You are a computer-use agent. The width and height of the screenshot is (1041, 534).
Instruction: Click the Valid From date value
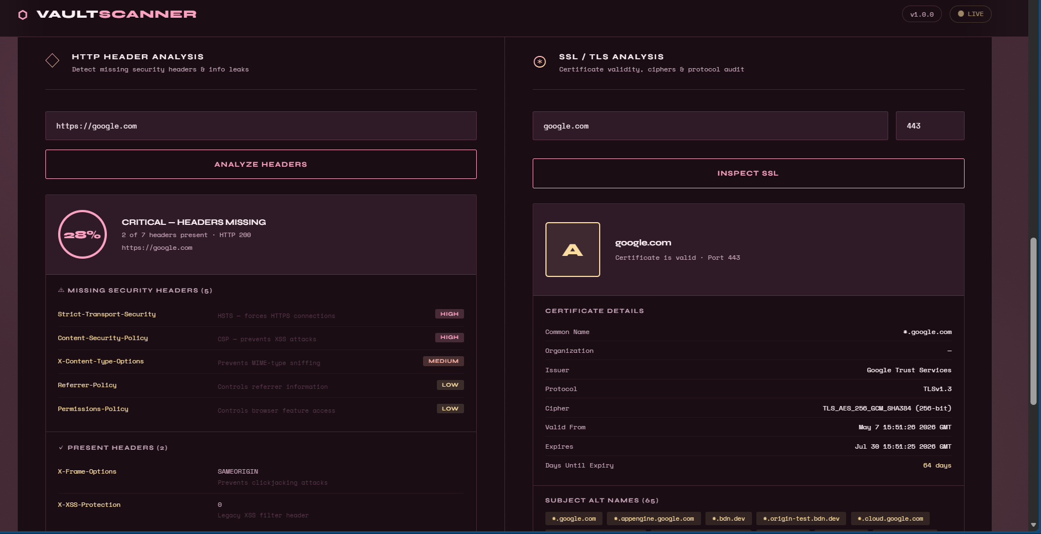(x=905, y=427)
